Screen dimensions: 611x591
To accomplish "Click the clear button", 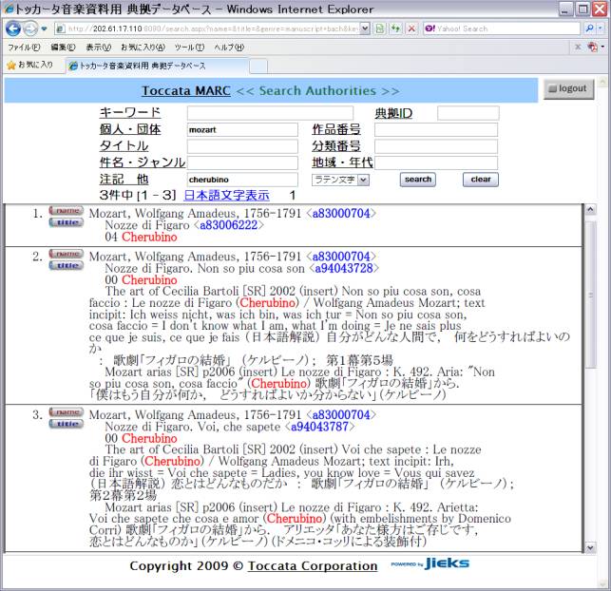I will coord(481,180).
